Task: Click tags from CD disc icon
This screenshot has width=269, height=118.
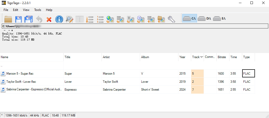Action: point(141,19)
